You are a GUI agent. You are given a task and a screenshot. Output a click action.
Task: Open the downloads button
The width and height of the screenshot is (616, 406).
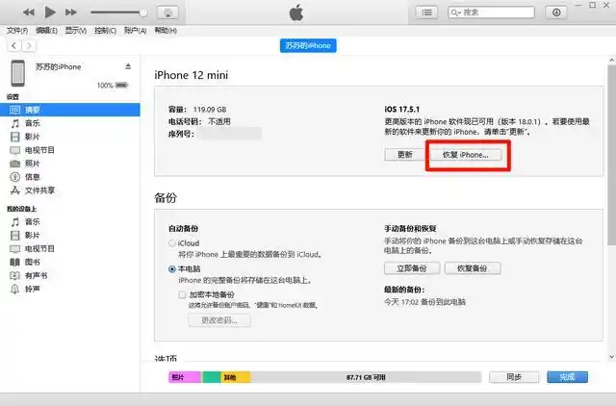pos(556,13)
